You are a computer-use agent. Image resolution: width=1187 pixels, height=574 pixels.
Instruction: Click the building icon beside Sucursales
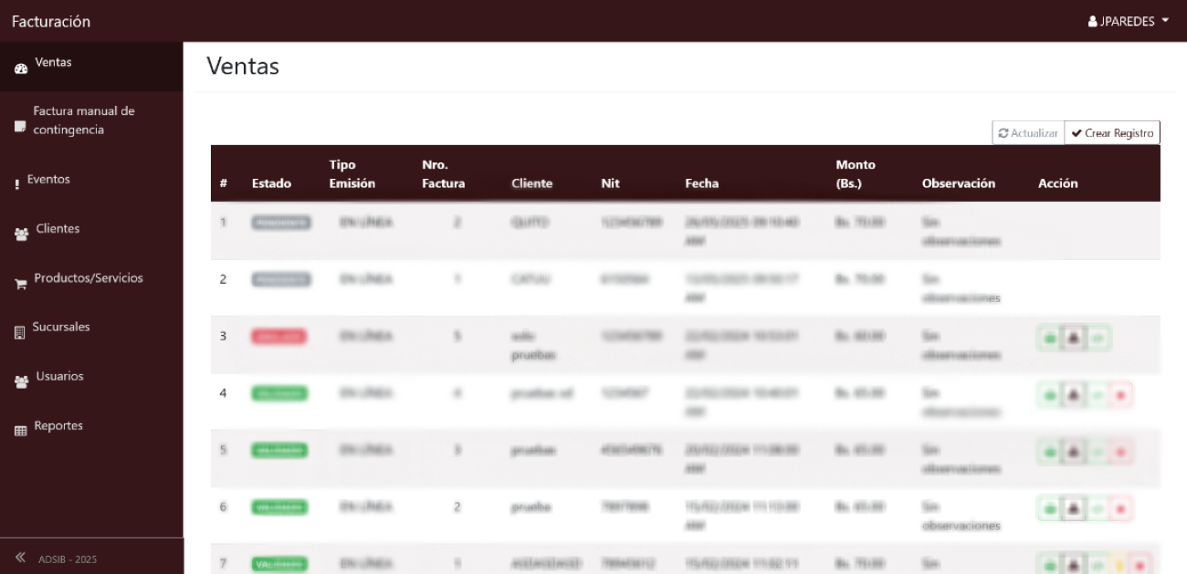click(x=20, y=333)
